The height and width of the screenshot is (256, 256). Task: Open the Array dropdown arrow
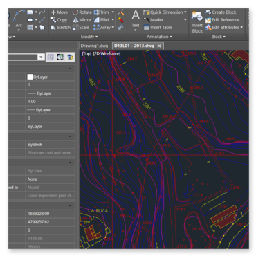[x=113, y=28]
